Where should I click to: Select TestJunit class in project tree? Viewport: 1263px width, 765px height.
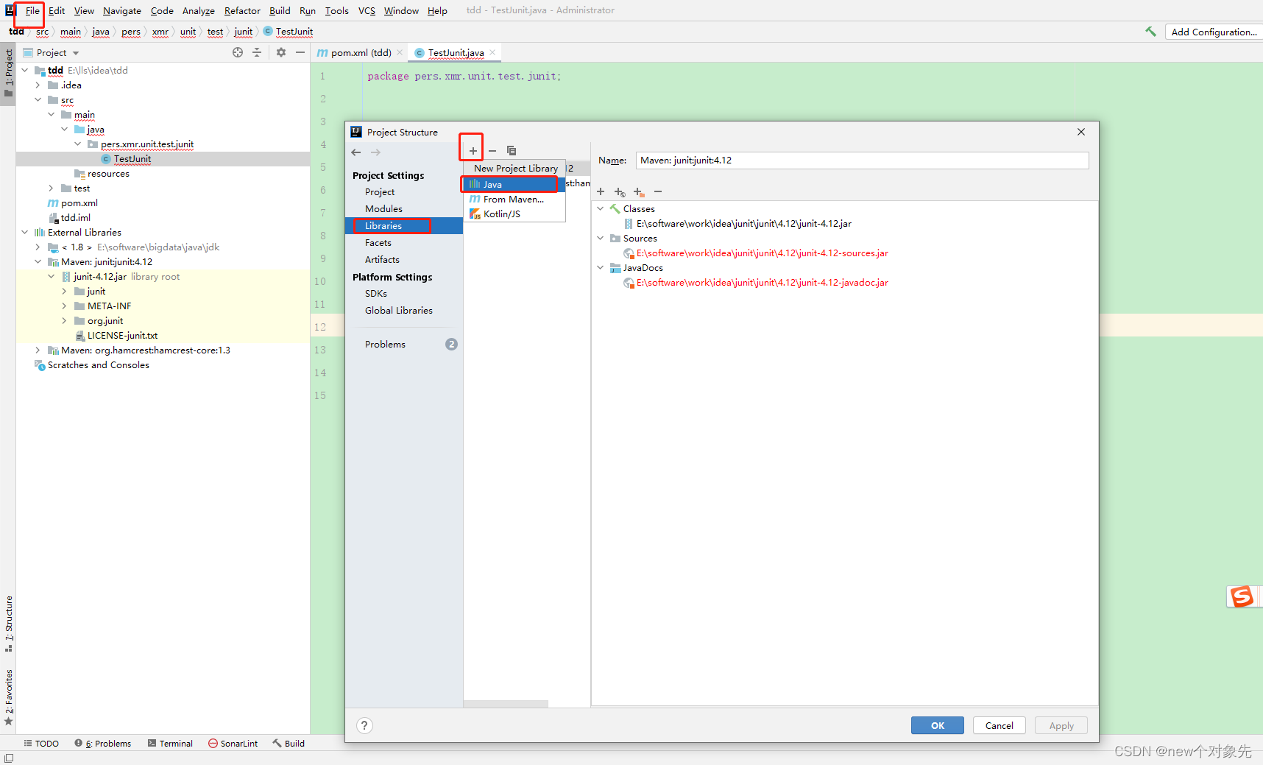coord(132,159)
